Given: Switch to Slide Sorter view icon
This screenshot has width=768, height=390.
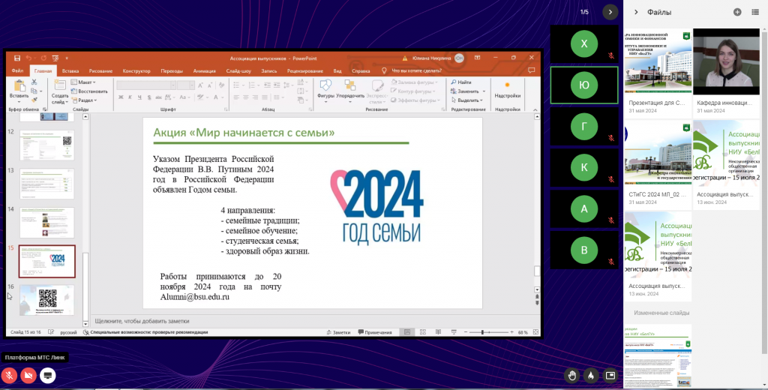Looking at the screenshot, I should 423,332.
